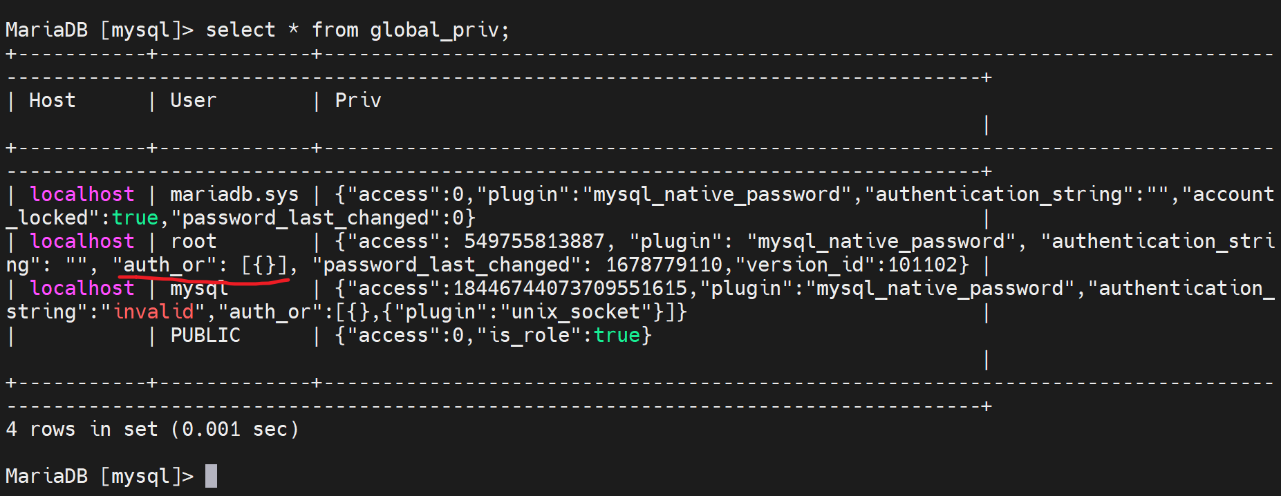Click the password_last_changed value 1678779110
This screenshot has height=496, width=1281.
pos(664,265)
